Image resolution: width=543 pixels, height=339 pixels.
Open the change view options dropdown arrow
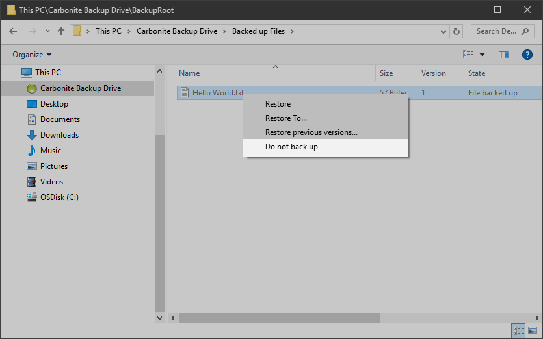click(x=482, y=55)
